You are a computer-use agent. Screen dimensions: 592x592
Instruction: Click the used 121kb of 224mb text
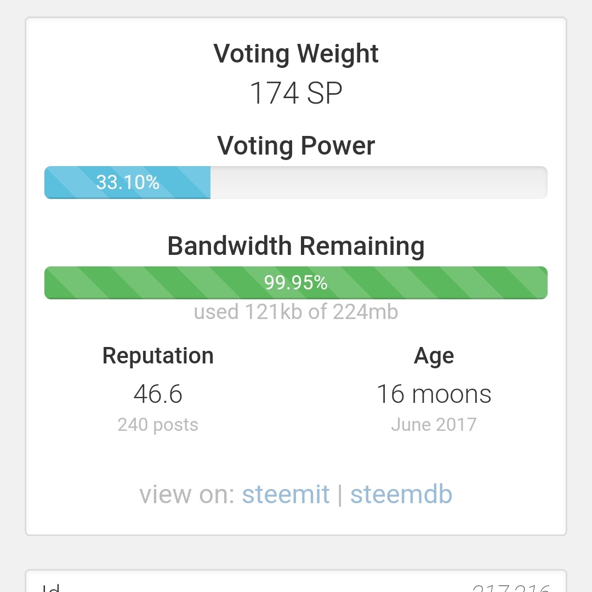(x=296, y=312)
